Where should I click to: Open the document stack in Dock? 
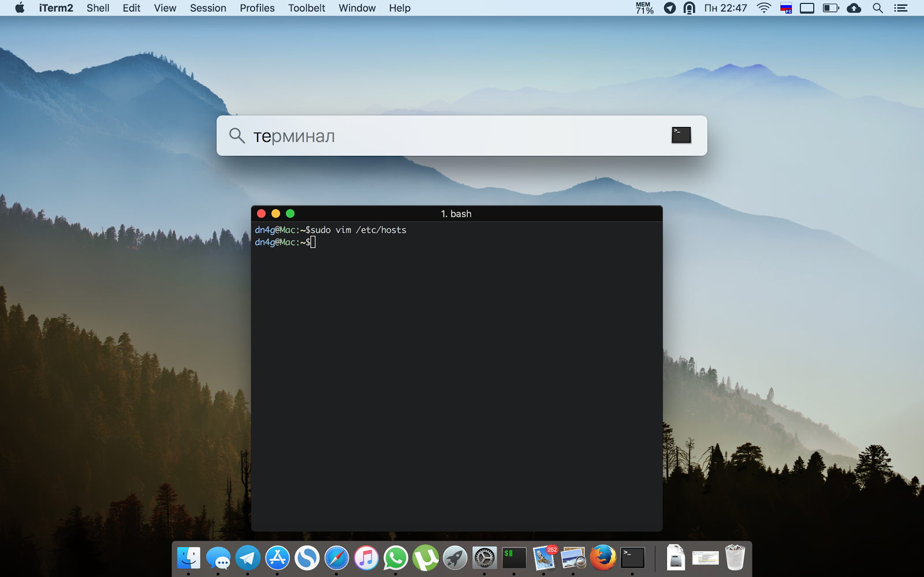point(676,558)
